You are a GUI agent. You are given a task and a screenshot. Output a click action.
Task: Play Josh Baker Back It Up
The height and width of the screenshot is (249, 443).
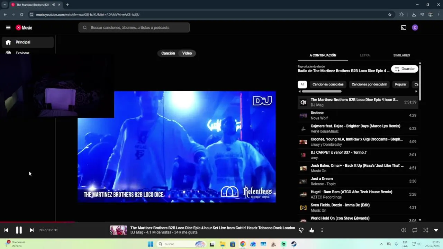point(358,168)
